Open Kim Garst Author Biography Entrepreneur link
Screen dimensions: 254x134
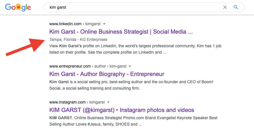(x=107, y=74)
